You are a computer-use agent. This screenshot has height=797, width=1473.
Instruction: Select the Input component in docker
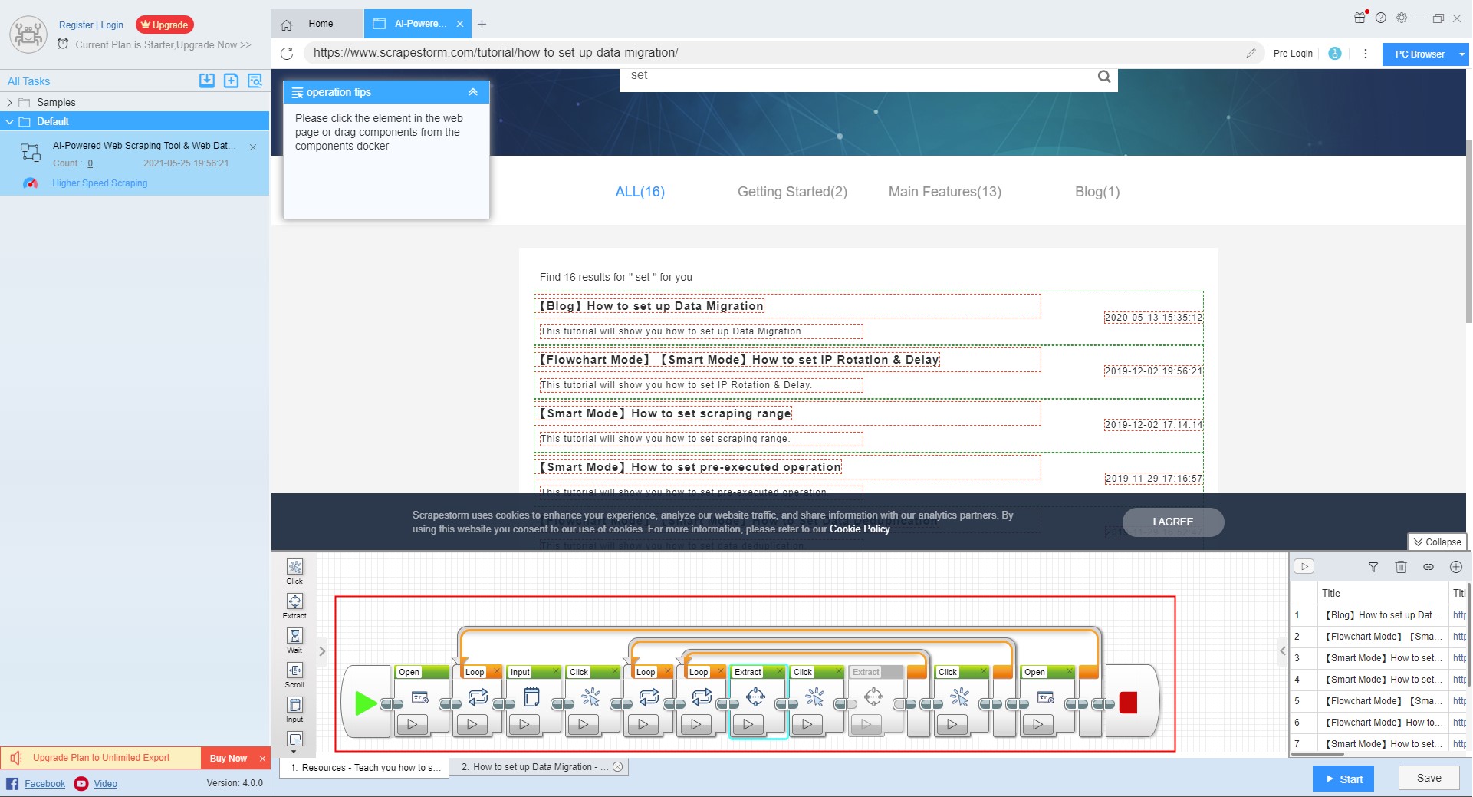click(294, 710)
